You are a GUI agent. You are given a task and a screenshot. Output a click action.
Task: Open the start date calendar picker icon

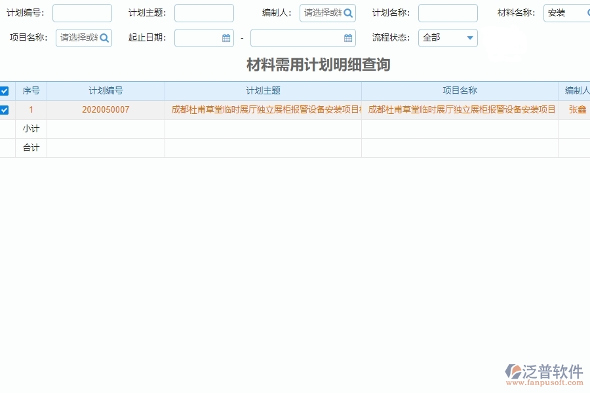(226, 37)
